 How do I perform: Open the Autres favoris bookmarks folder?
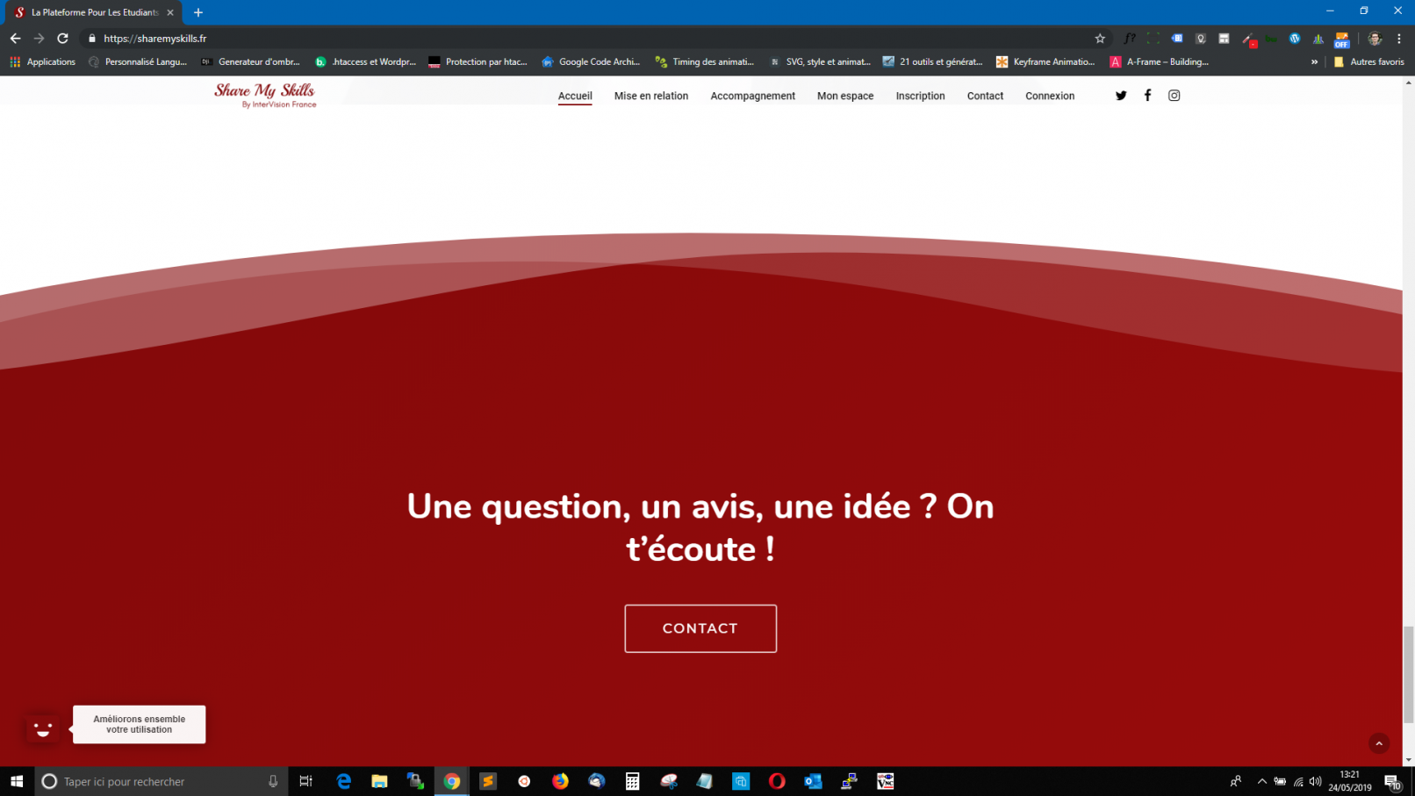point(1368,62)
